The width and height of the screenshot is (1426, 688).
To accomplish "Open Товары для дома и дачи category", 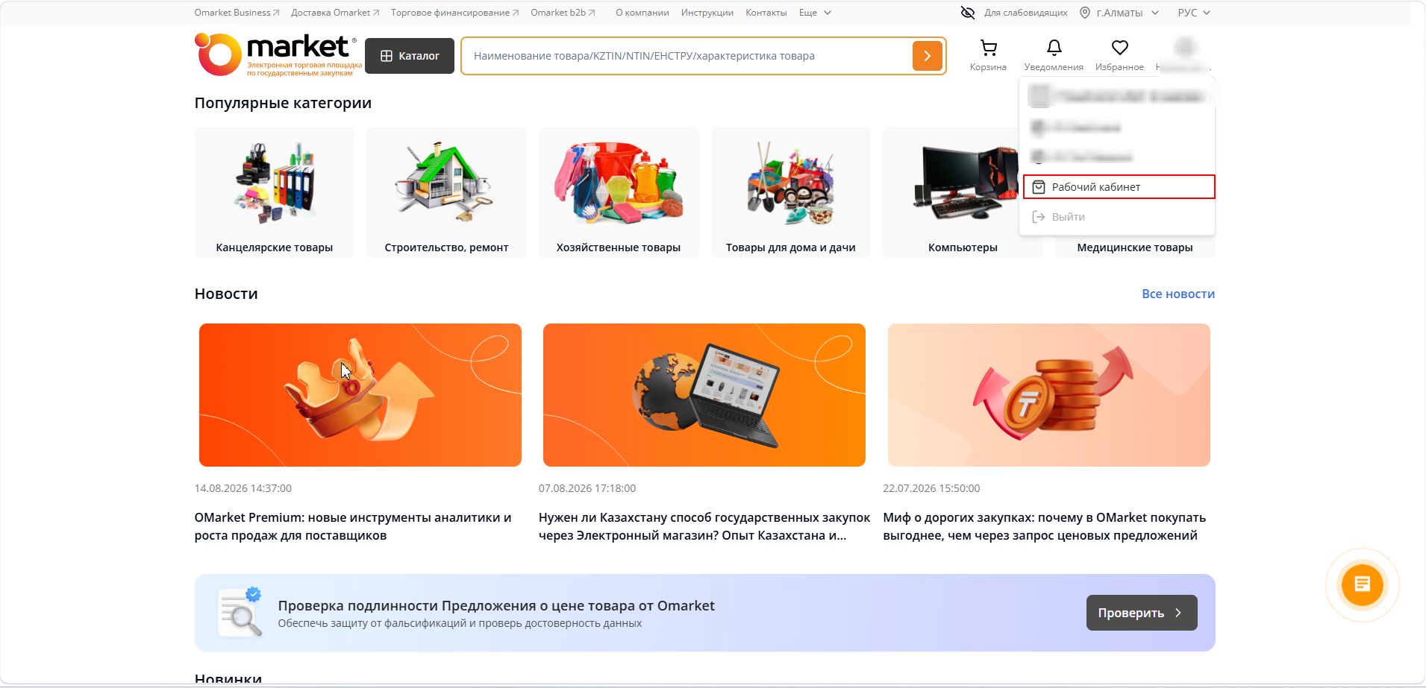I will 791,192.
